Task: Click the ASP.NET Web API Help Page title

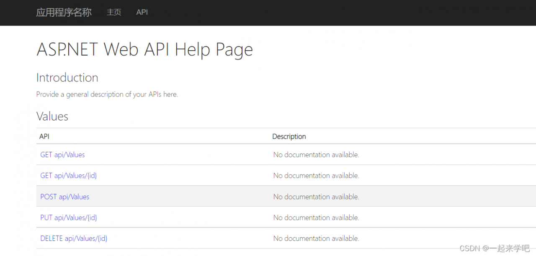Action: 144,50
